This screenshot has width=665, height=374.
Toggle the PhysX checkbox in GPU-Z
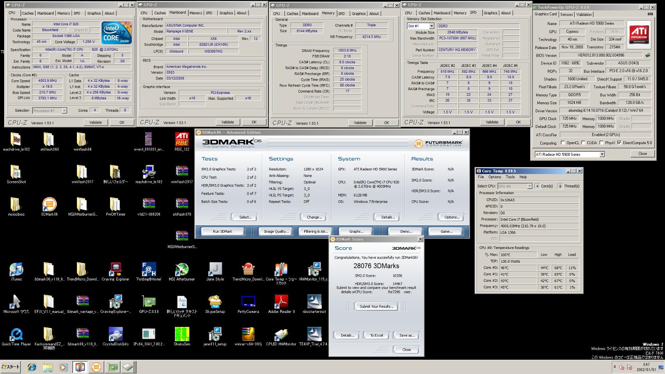[601, 143]
